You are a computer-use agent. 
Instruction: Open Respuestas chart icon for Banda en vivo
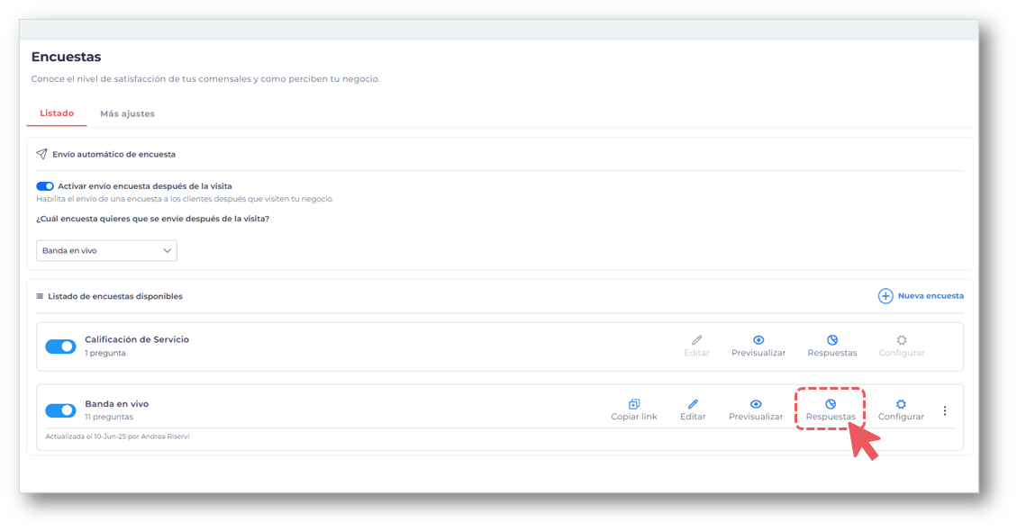point(831,405)
